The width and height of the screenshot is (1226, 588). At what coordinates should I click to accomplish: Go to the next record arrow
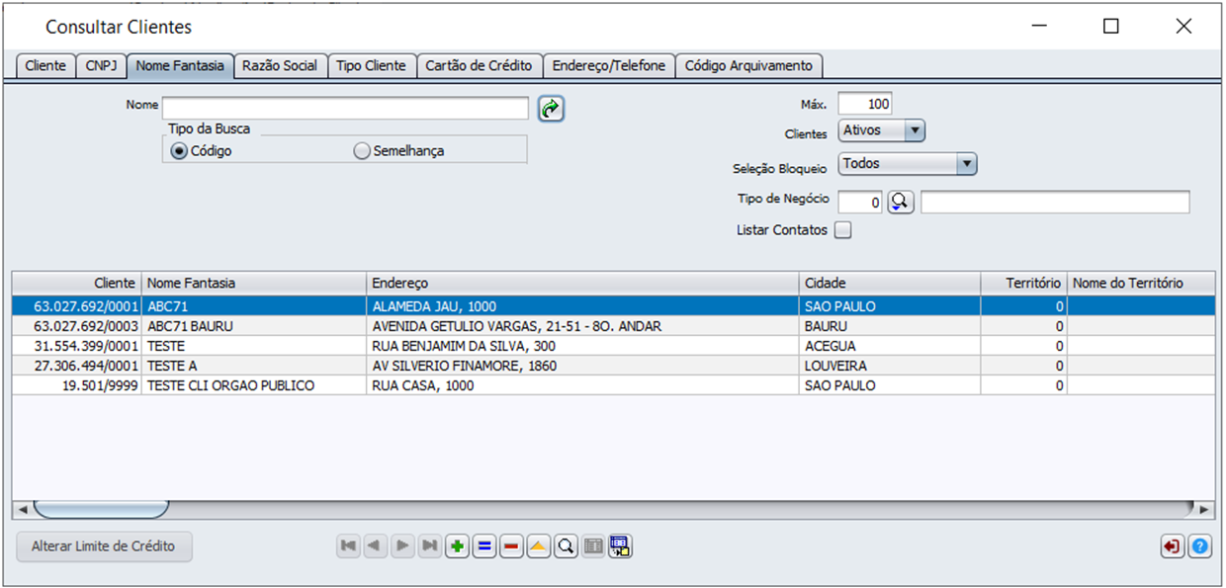pyautogui.click(x=402, y=546)
